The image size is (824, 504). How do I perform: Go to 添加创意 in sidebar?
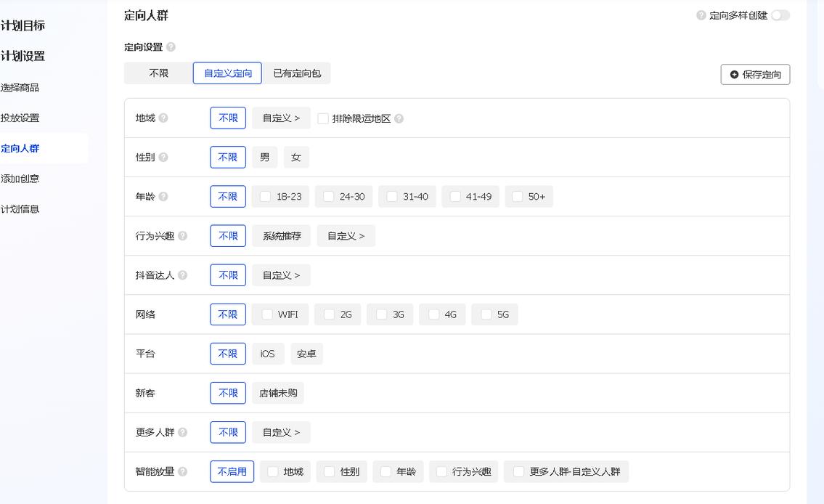pos(20,179)
